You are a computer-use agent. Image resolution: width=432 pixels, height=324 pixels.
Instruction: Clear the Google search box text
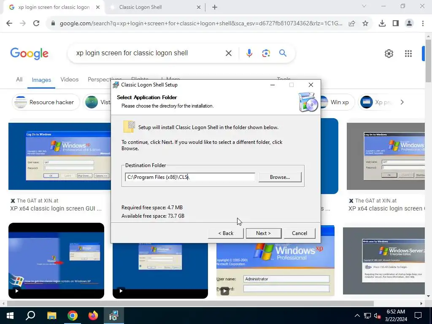(228, 53)
